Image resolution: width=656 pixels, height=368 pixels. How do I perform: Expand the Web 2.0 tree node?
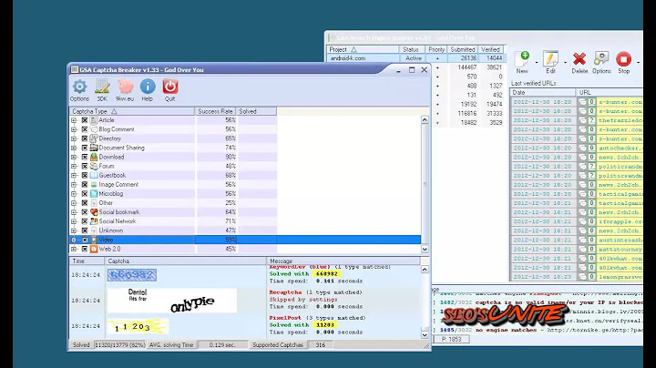(x=74, y=249)
